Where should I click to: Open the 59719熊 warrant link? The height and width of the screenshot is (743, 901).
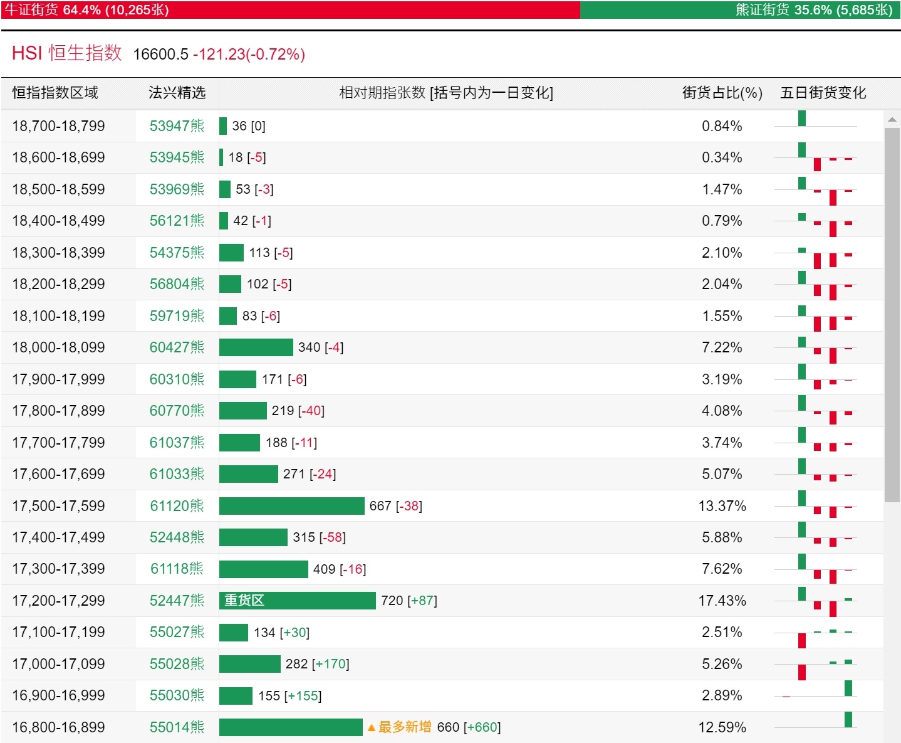point(177,316)
